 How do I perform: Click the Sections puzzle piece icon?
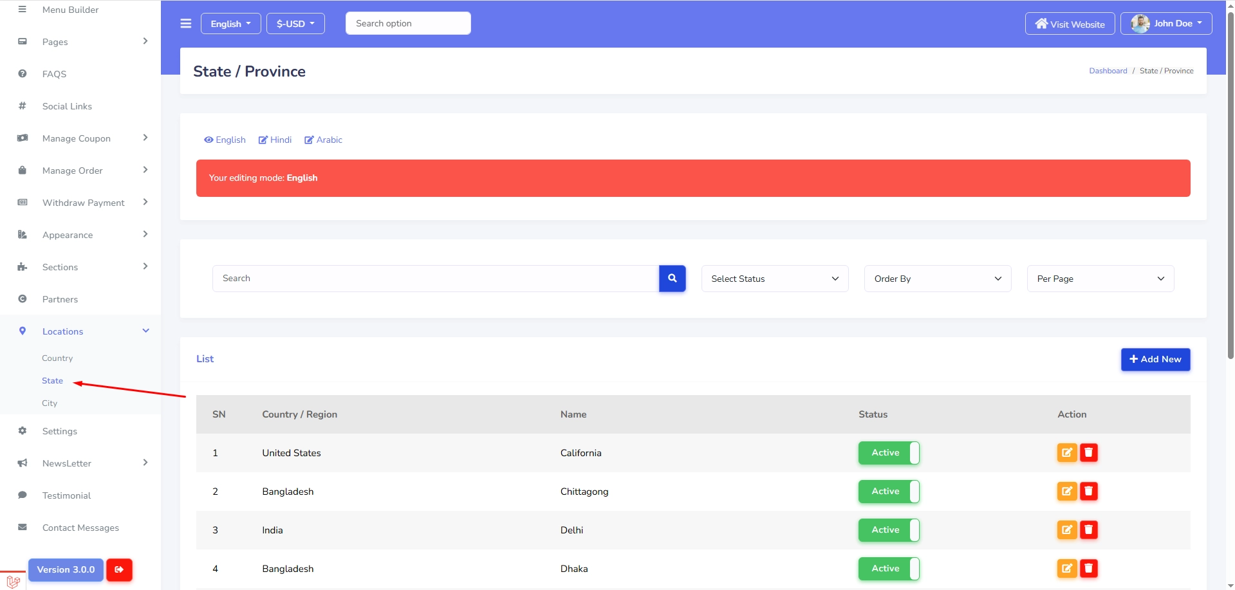[x=23, y=266]
